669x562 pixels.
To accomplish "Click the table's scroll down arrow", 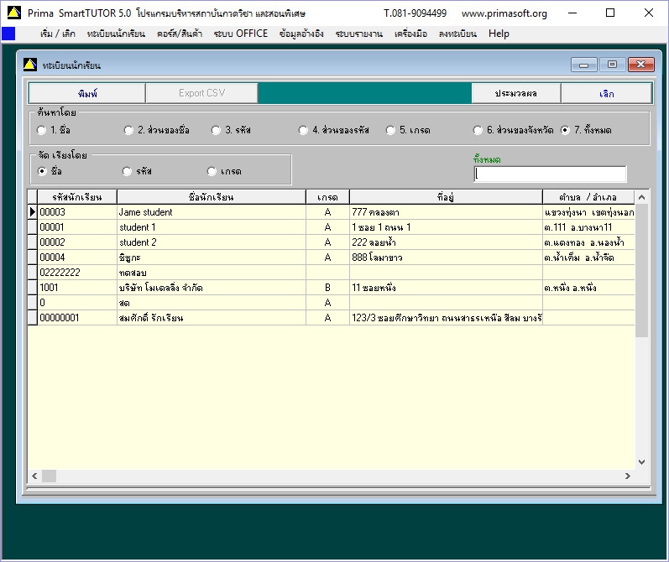I will [642, 461].
